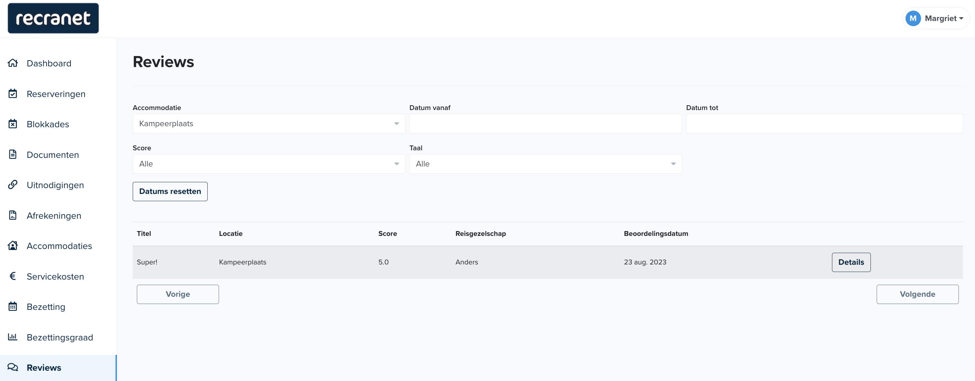Click the Accommodaties house icon

13,246
